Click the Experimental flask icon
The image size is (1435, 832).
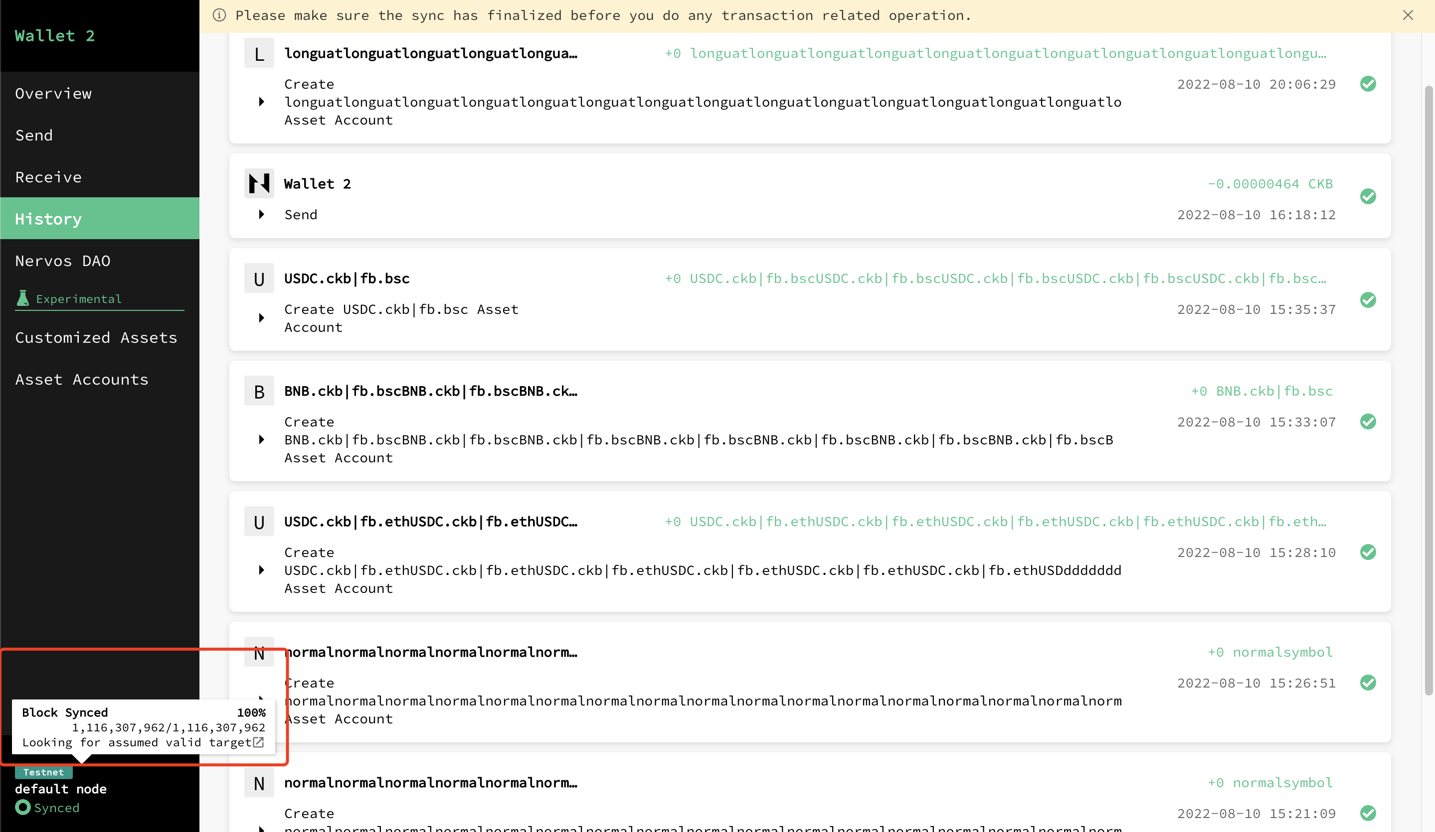point(23,298)
